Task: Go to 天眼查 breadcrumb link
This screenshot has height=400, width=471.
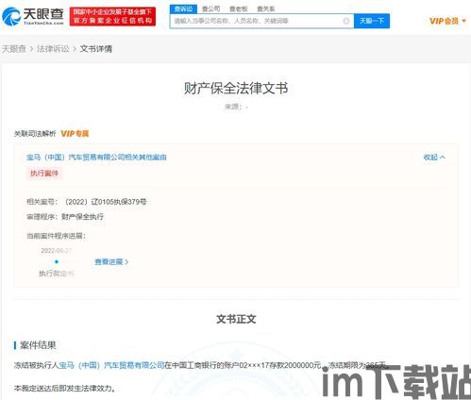Action: tap(14, 49)
